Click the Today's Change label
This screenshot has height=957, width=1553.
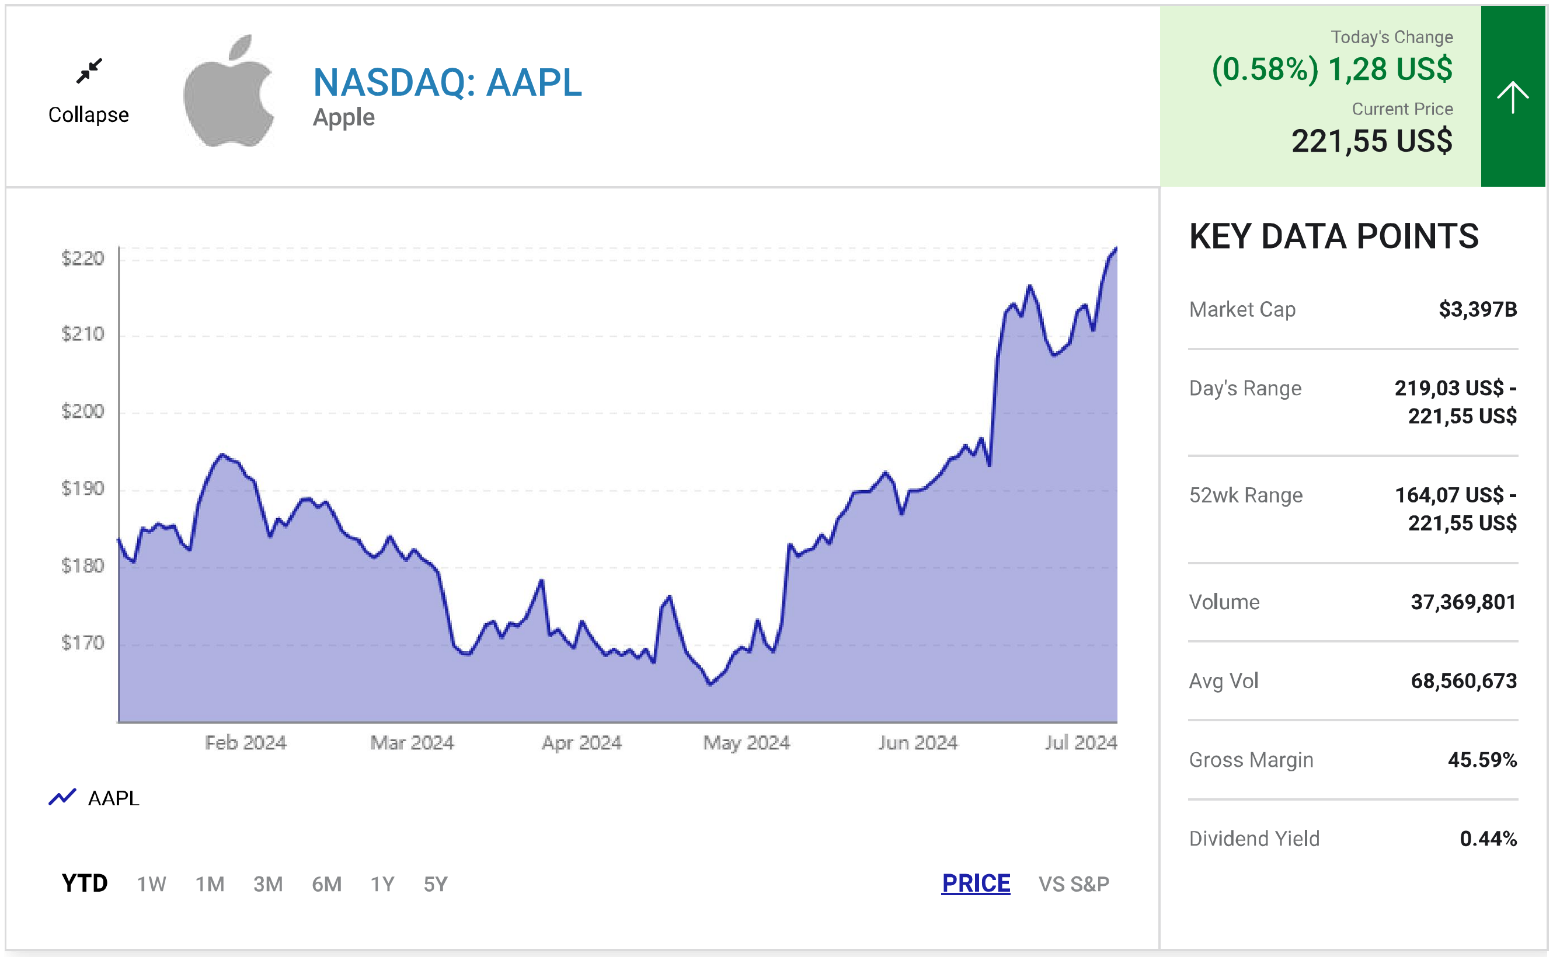pyautogui.click(x=1391, y=37)
